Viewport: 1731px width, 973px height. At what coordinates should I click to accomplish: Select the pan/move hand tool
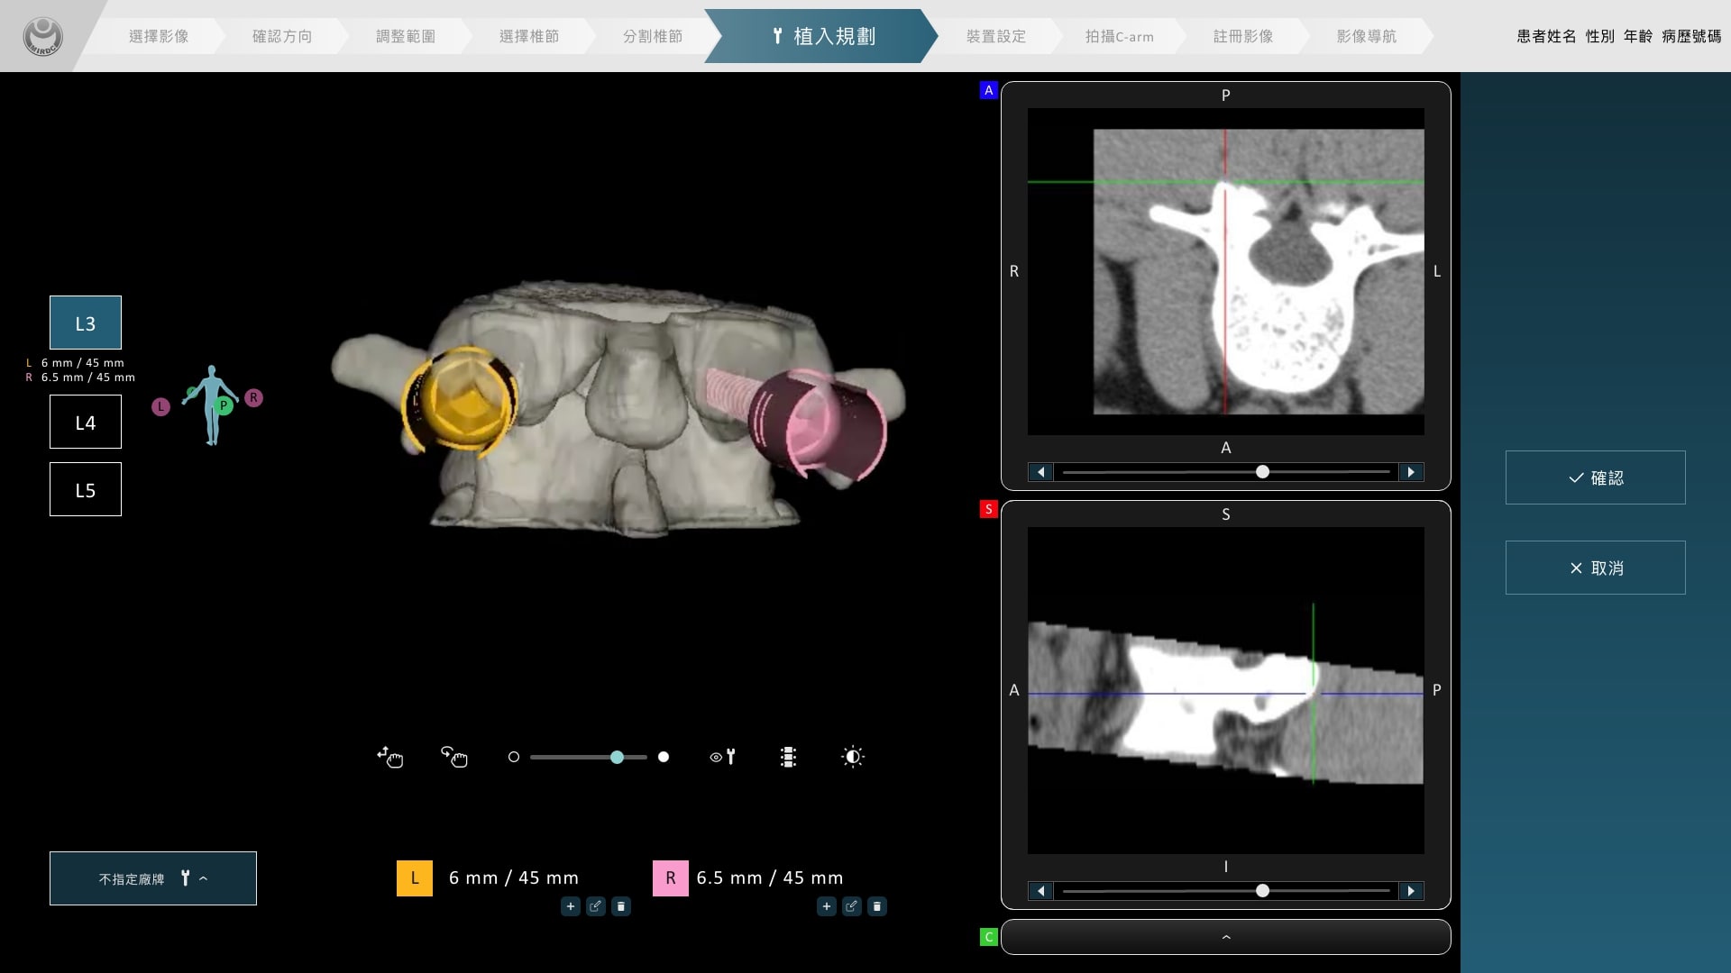389,757
